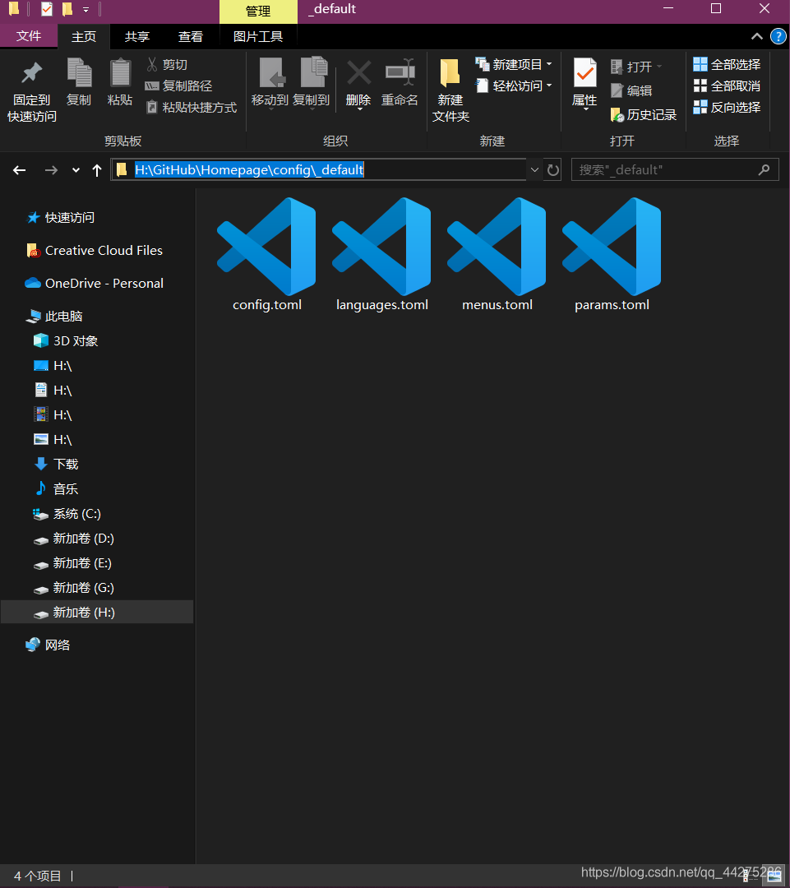Collapse the ribbon with chevron
This screenshot has height=888, width=790.
[x=756, y=37]
